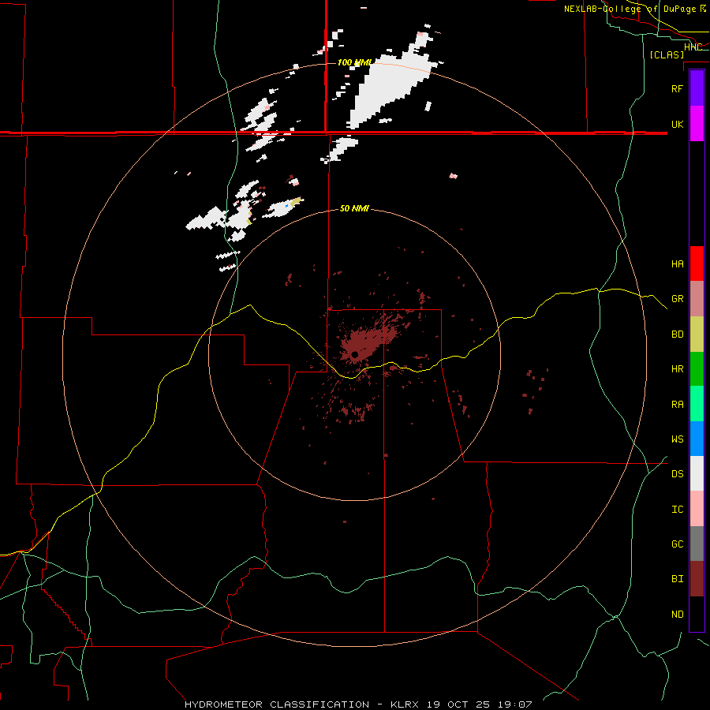Viewport: 710px width, 710px height.
Task: Select the GR salmon legend swatch
Action: (697, 299)
